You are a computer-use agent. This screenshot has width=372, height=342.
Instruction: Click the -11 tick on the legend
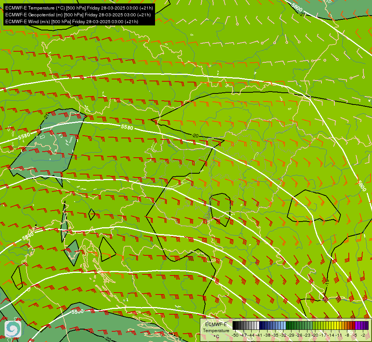pos(339,335)
